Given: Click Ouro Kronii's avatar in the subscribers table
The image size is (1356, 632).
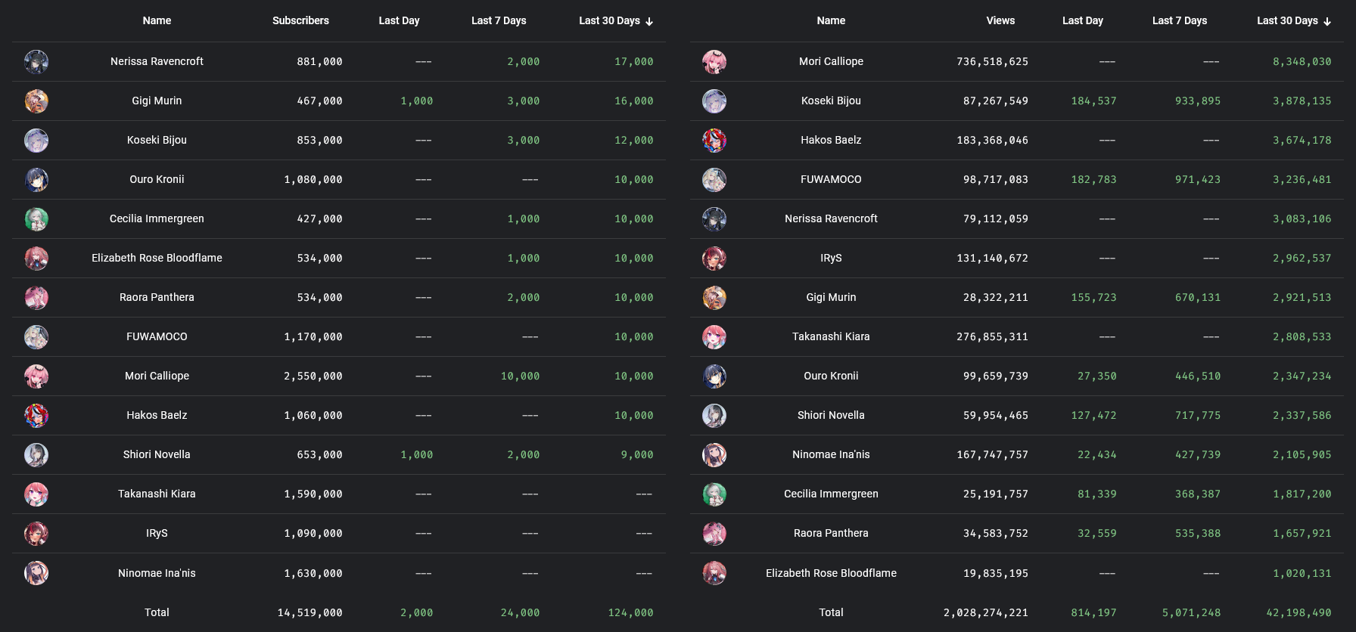Looking at the screenshot, I should tap(36, 179).
